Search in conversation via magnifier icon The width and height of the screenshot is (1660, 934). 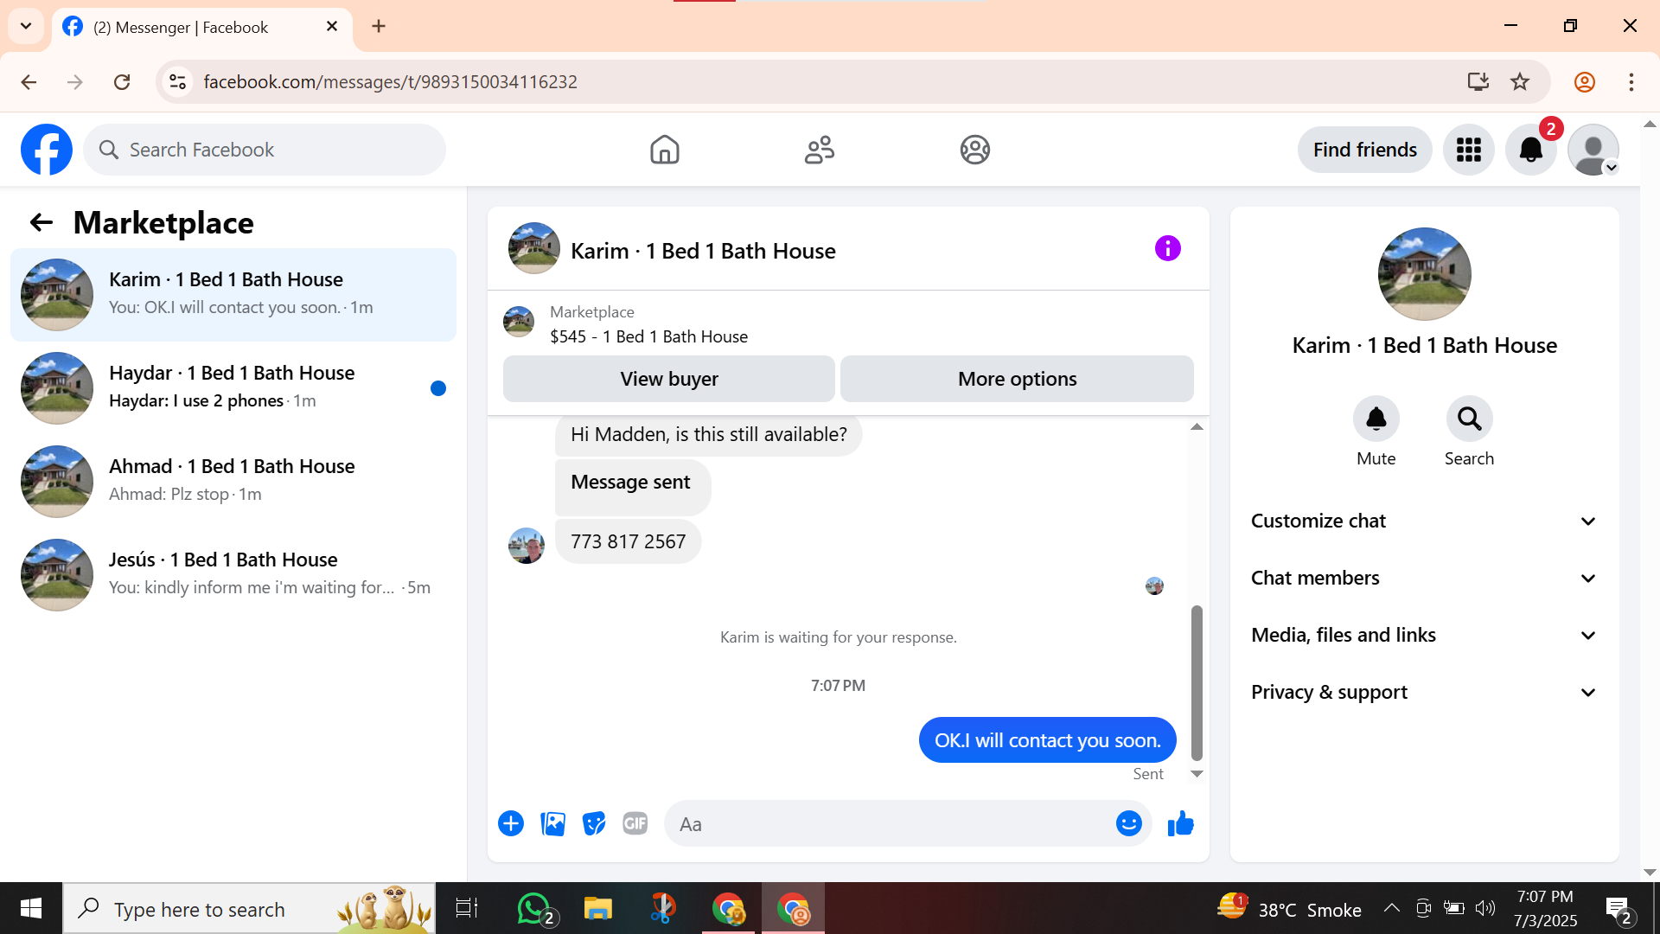(x=1469, y=419)
